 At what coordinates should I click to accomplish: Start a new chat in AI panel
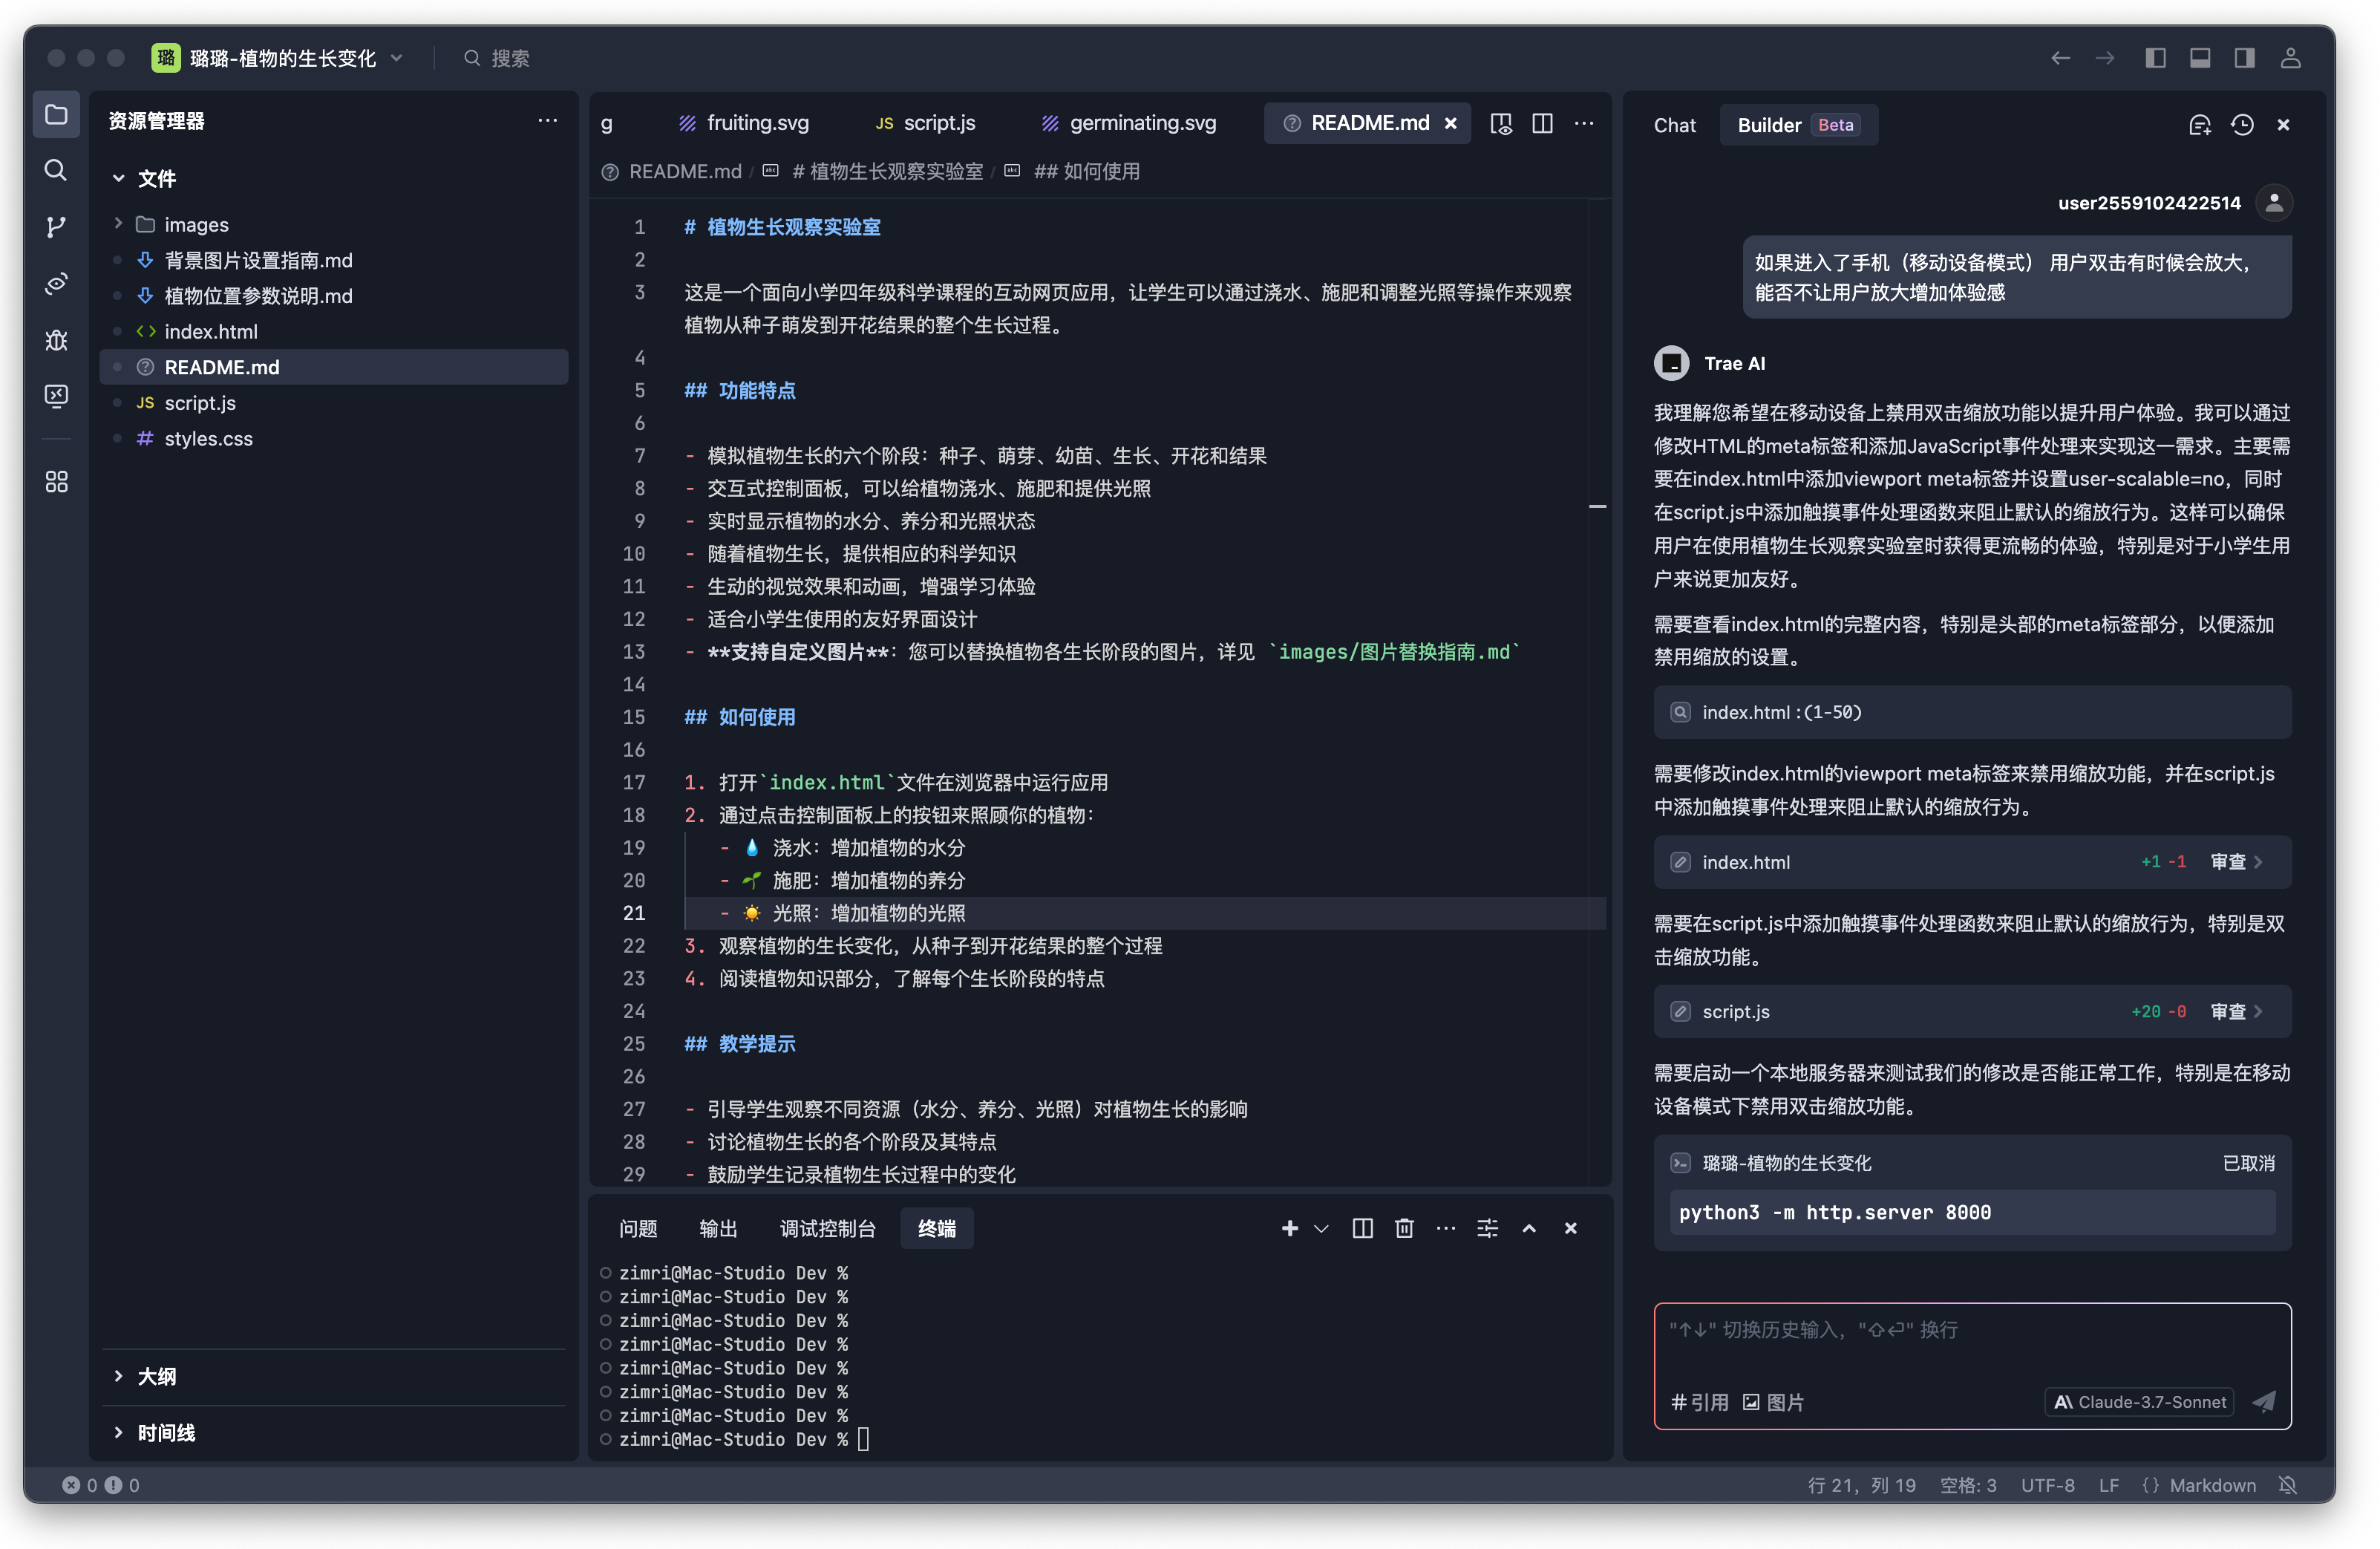[x=2200, y=125]
